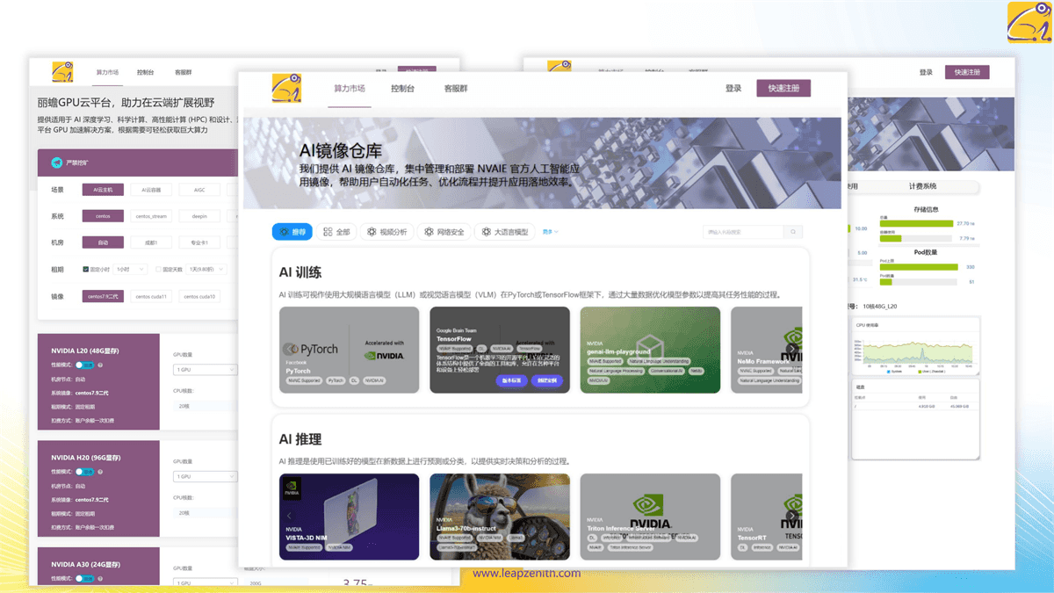This screenshot has width=1054, height=593.
Task: Click the lizard logo in the left window
Action: point(62,71)
